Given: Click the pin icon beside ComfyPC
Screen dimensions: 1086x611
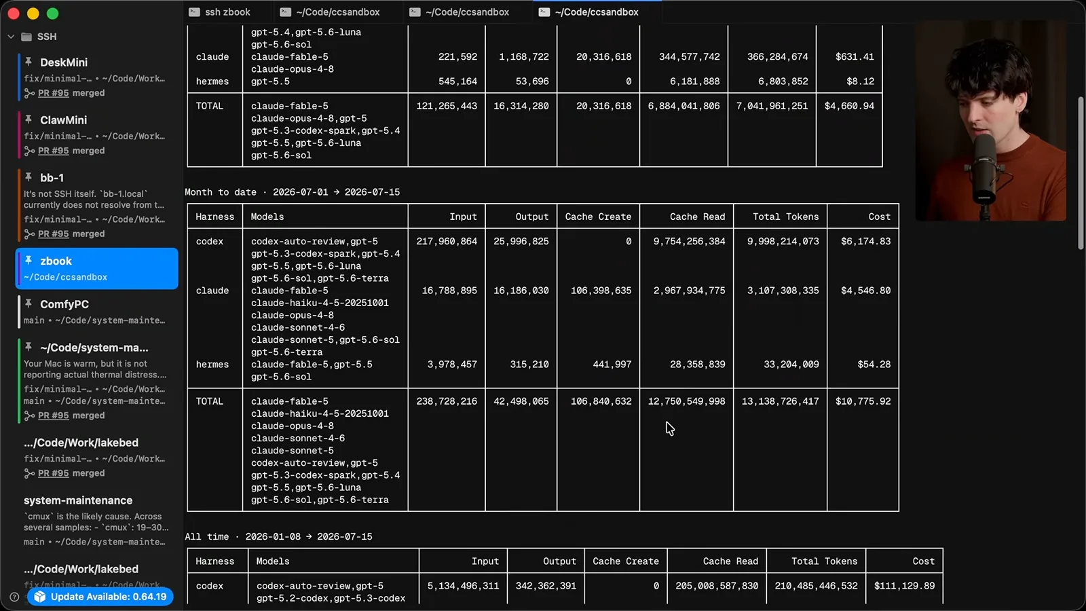Looking at the screenshot, I should click(x=29, y=303).
